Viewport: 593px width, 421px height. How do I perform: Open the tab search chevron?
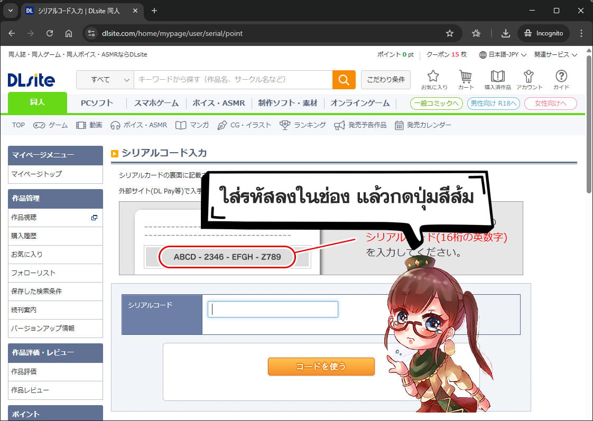[11, 11]
